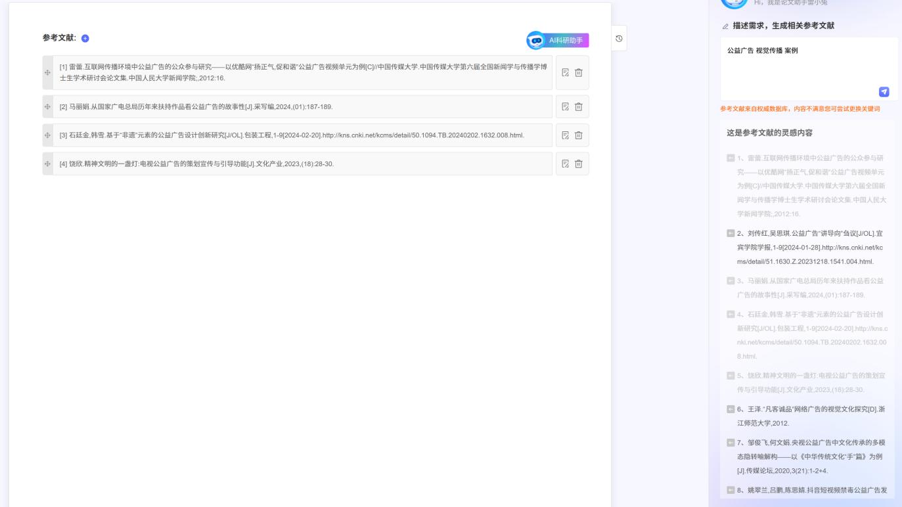Grab the drag handle of reference [4]

tap(47, 164)
